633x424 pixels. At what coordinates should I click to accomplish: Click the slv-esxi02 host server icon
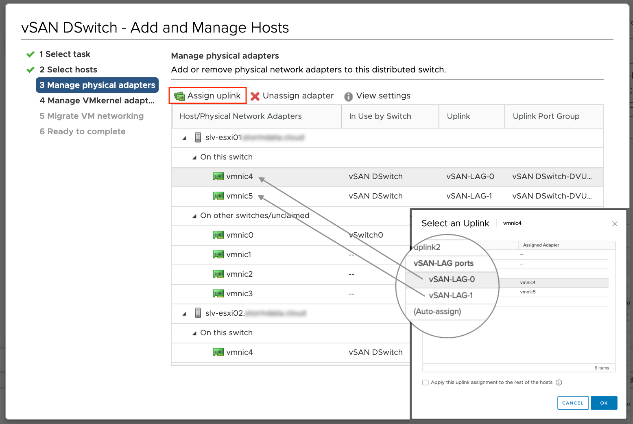pyautogui.click(x=198, y=313)
